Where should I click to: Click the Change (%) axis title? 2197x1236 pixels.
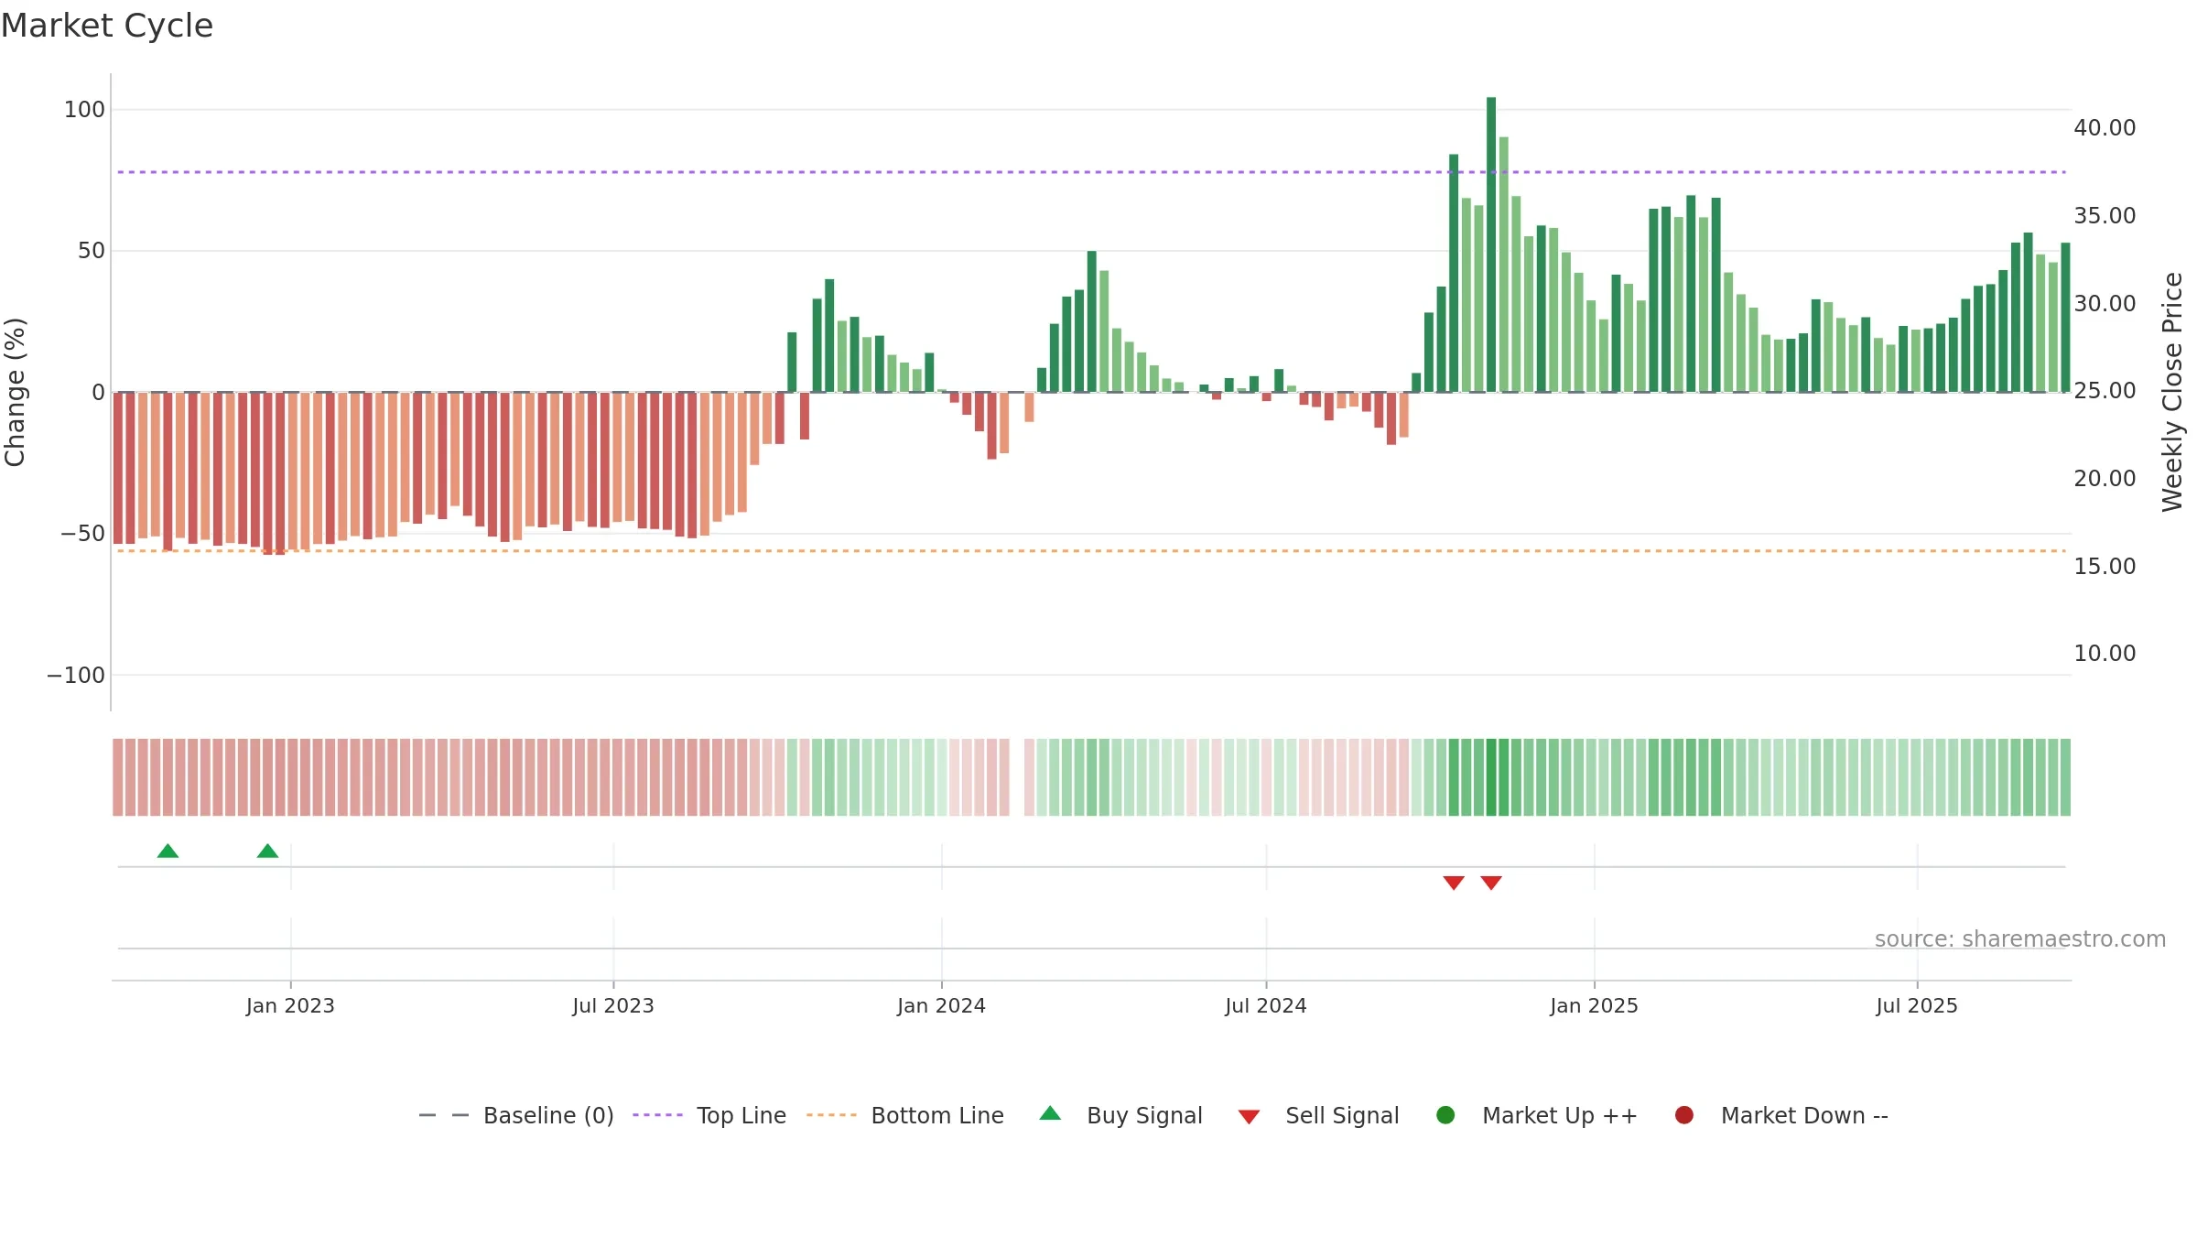[16, 392]
